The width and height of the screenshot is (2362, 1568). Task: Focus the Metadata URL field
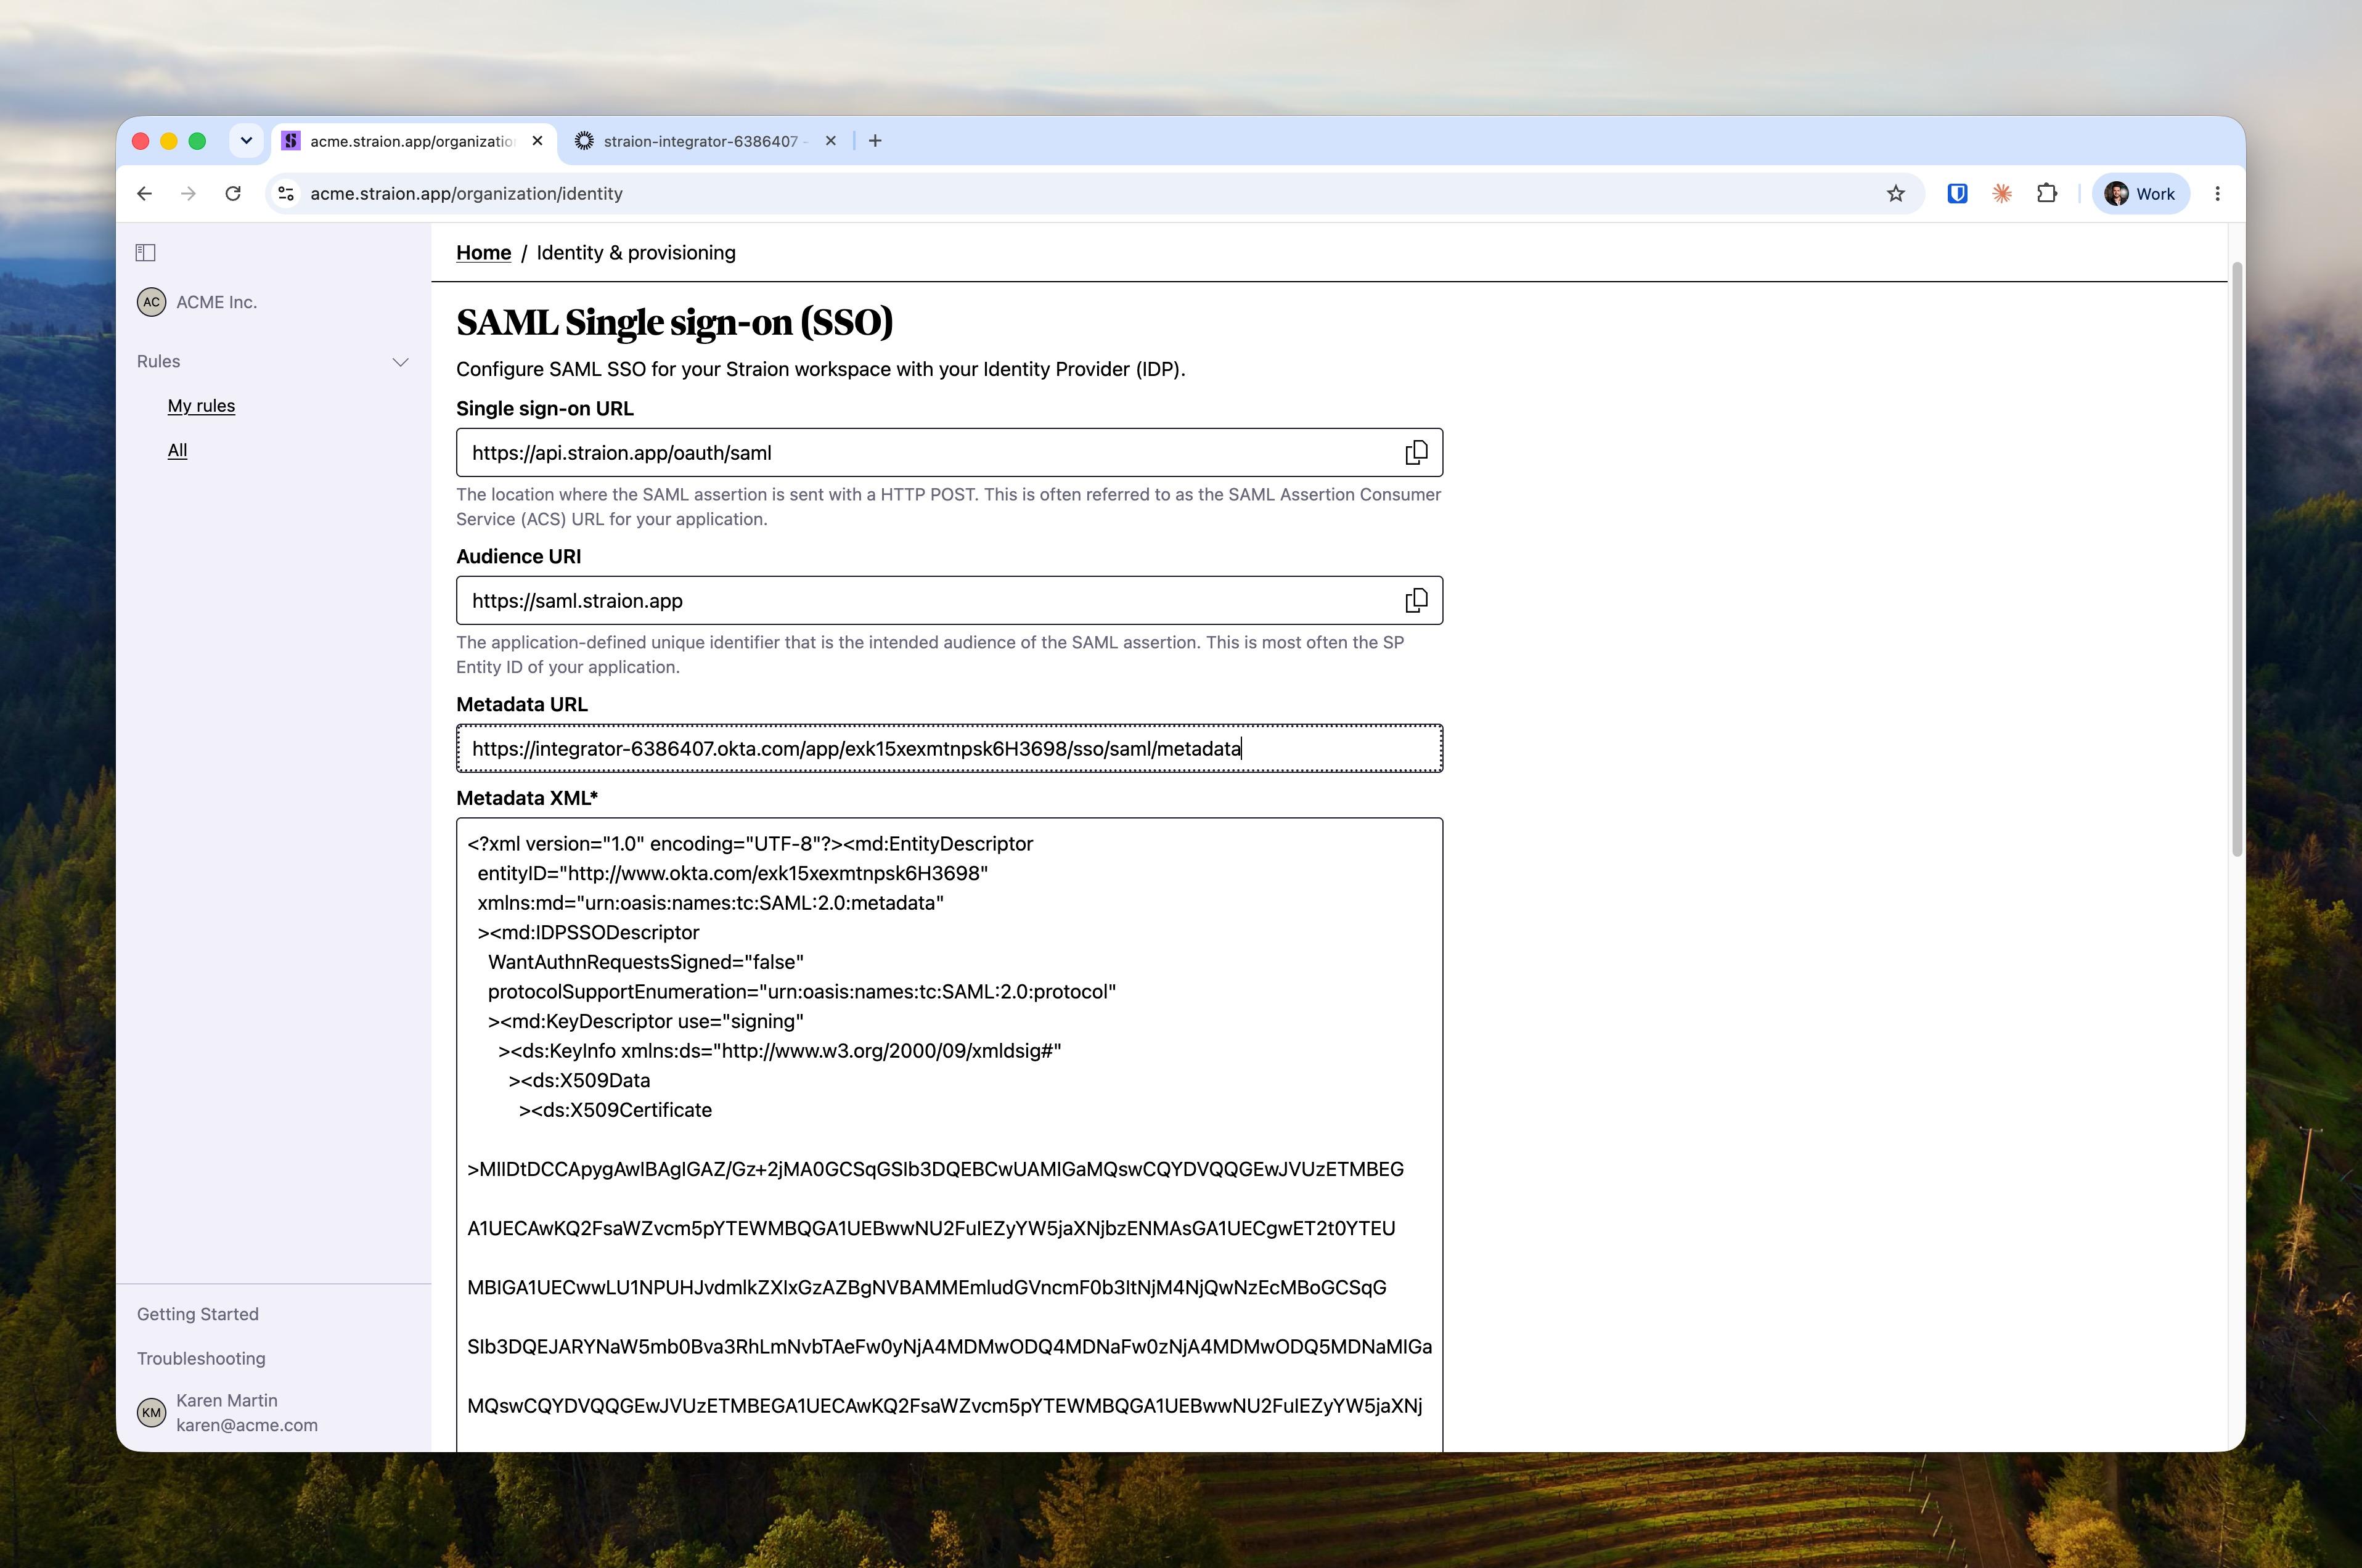(949, 748)
